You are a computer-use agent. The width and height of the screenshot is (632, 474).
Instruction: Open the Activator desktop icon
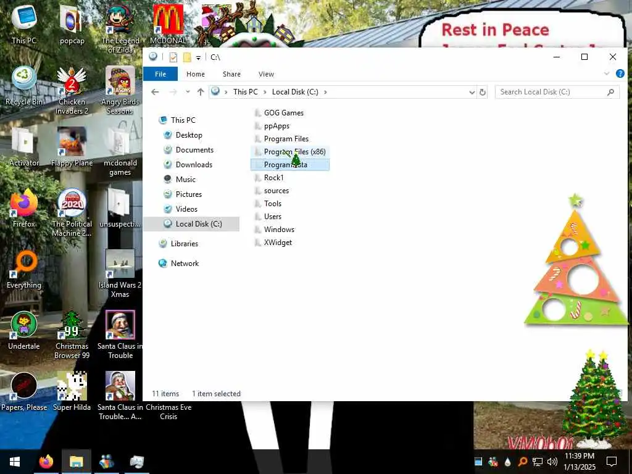(x=24, y=147)
